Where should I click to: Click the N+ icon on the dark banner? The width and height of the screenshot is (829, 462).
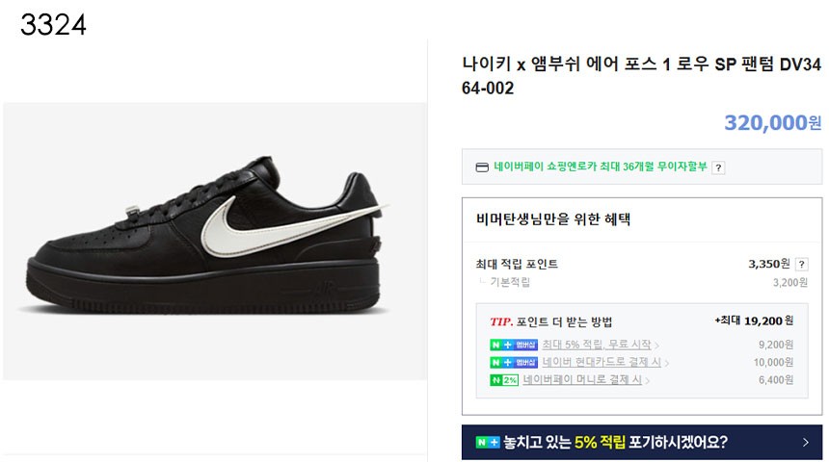pos(487,443)
